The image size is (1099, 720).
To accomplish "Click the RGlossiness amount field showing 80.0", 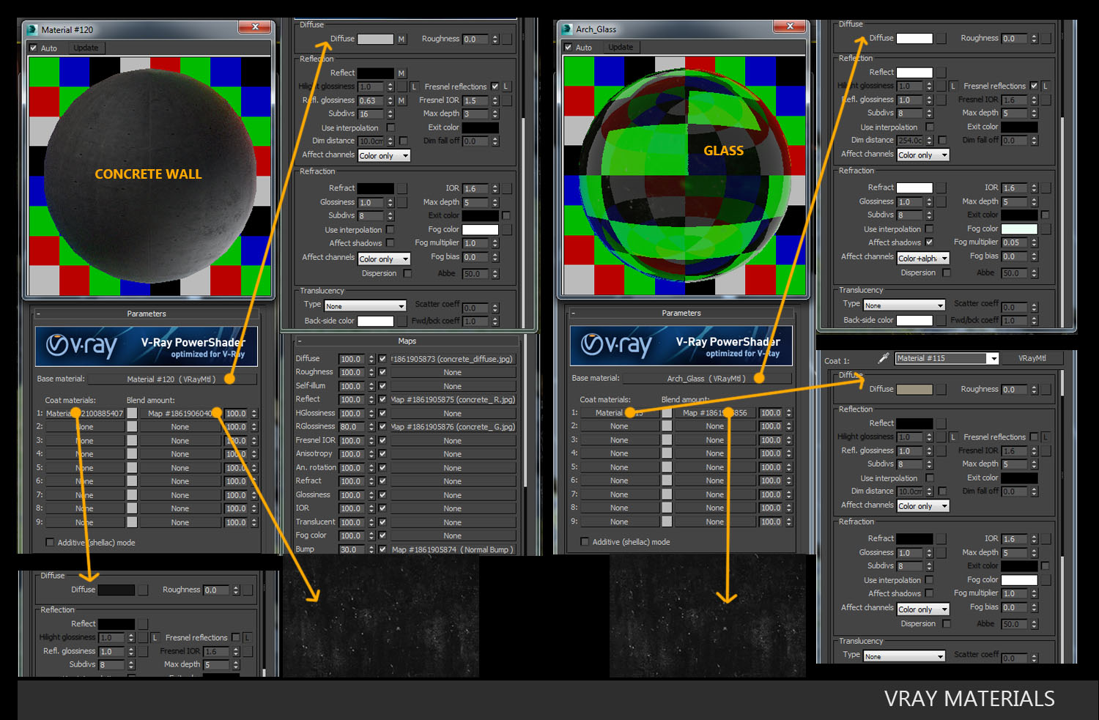I will [x=351, y=427].
